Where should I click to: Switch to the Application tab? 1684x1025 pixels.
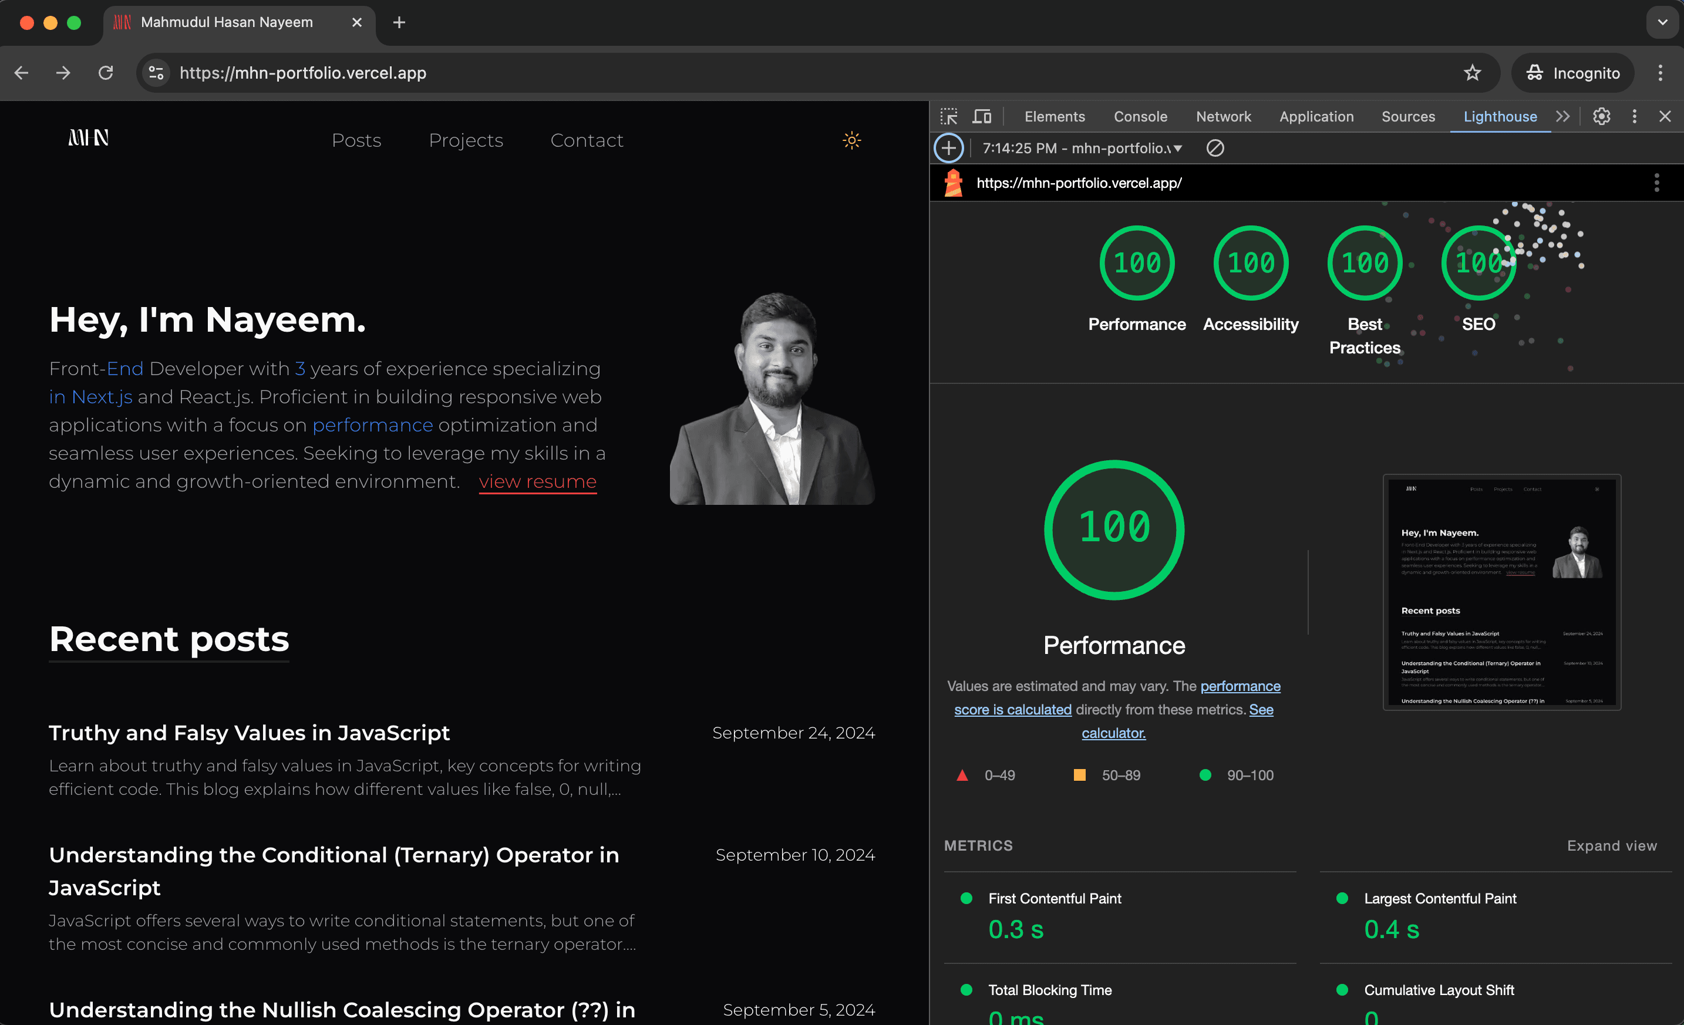coord(1316,116)
